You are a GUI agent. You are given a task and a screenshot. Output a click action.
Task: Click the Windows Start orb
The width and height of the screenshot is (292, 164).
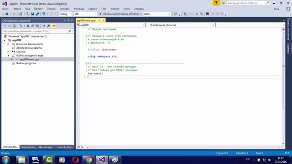click(x=6, y=160)
